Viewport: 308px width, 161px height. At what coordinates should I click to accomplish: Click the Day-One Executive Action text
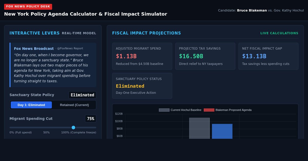click(x=136, y=93)
